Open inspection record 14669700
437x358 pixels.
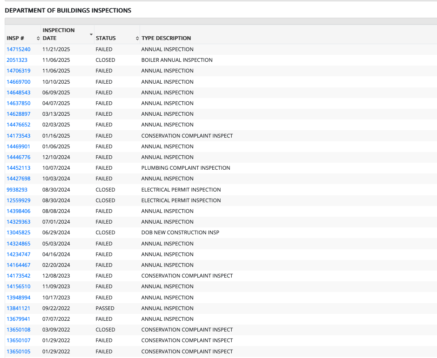point(19,82)
